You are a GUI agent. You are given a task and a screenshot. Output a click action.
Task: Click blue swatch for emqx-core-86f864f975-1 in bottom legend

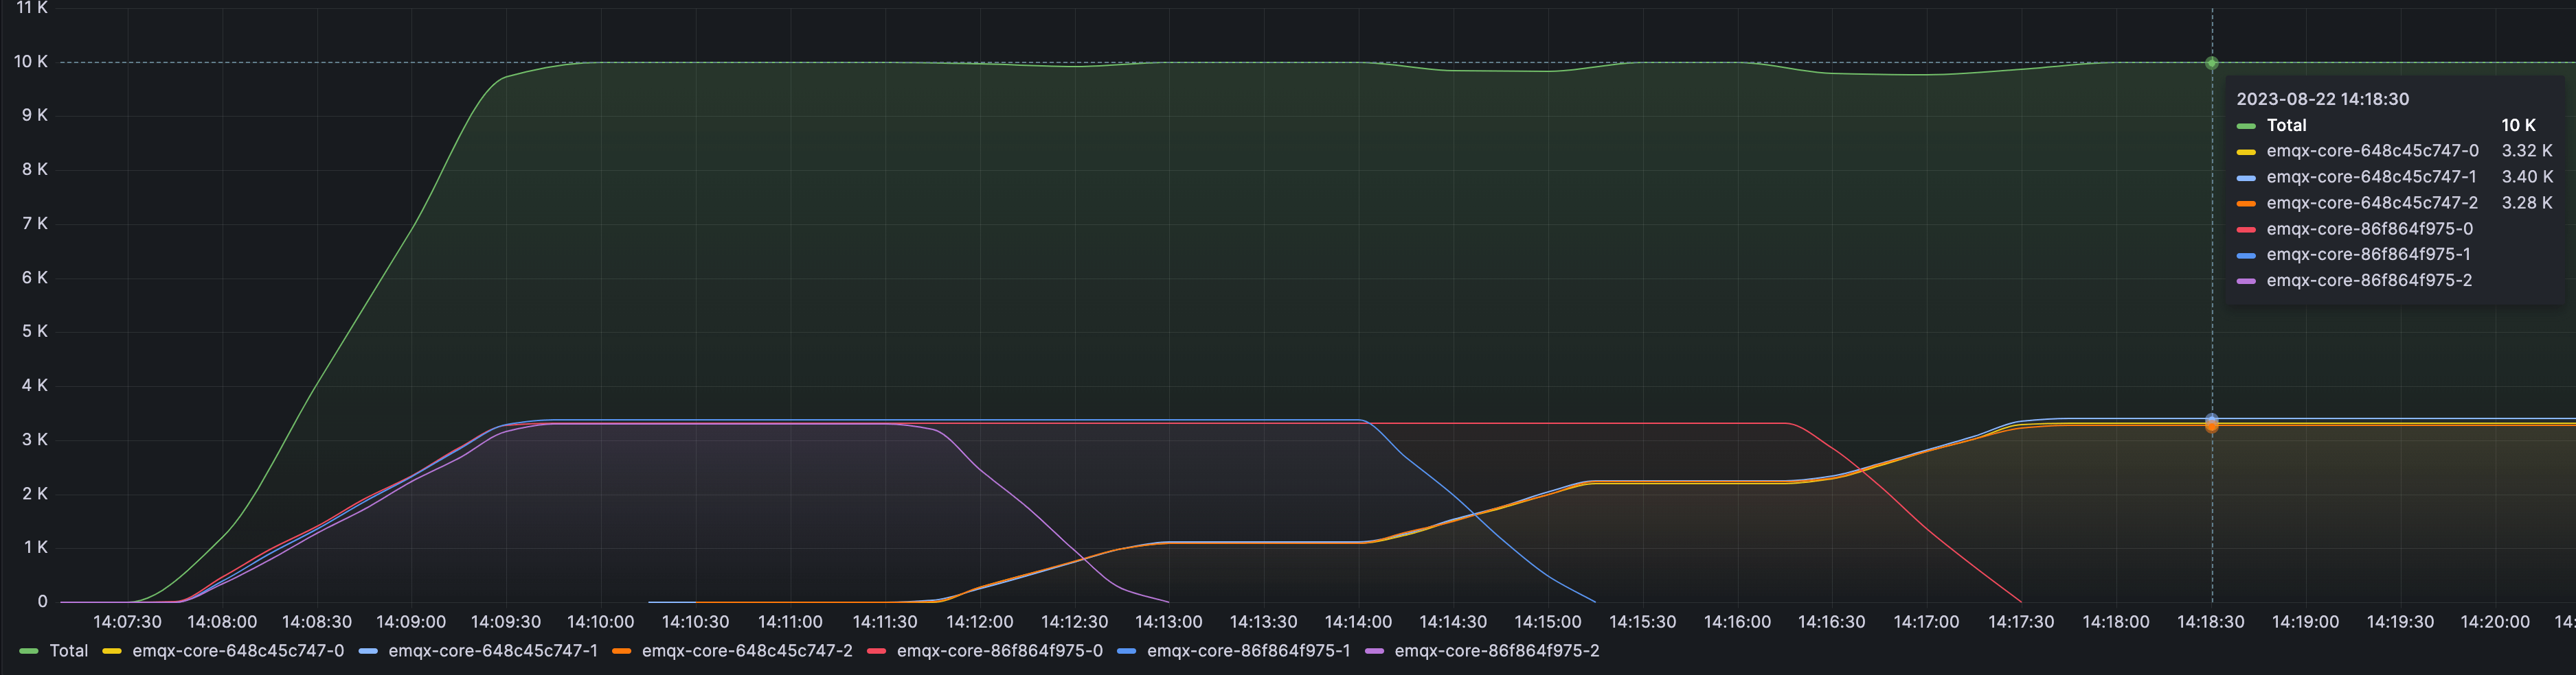(x=1126, y=651)
